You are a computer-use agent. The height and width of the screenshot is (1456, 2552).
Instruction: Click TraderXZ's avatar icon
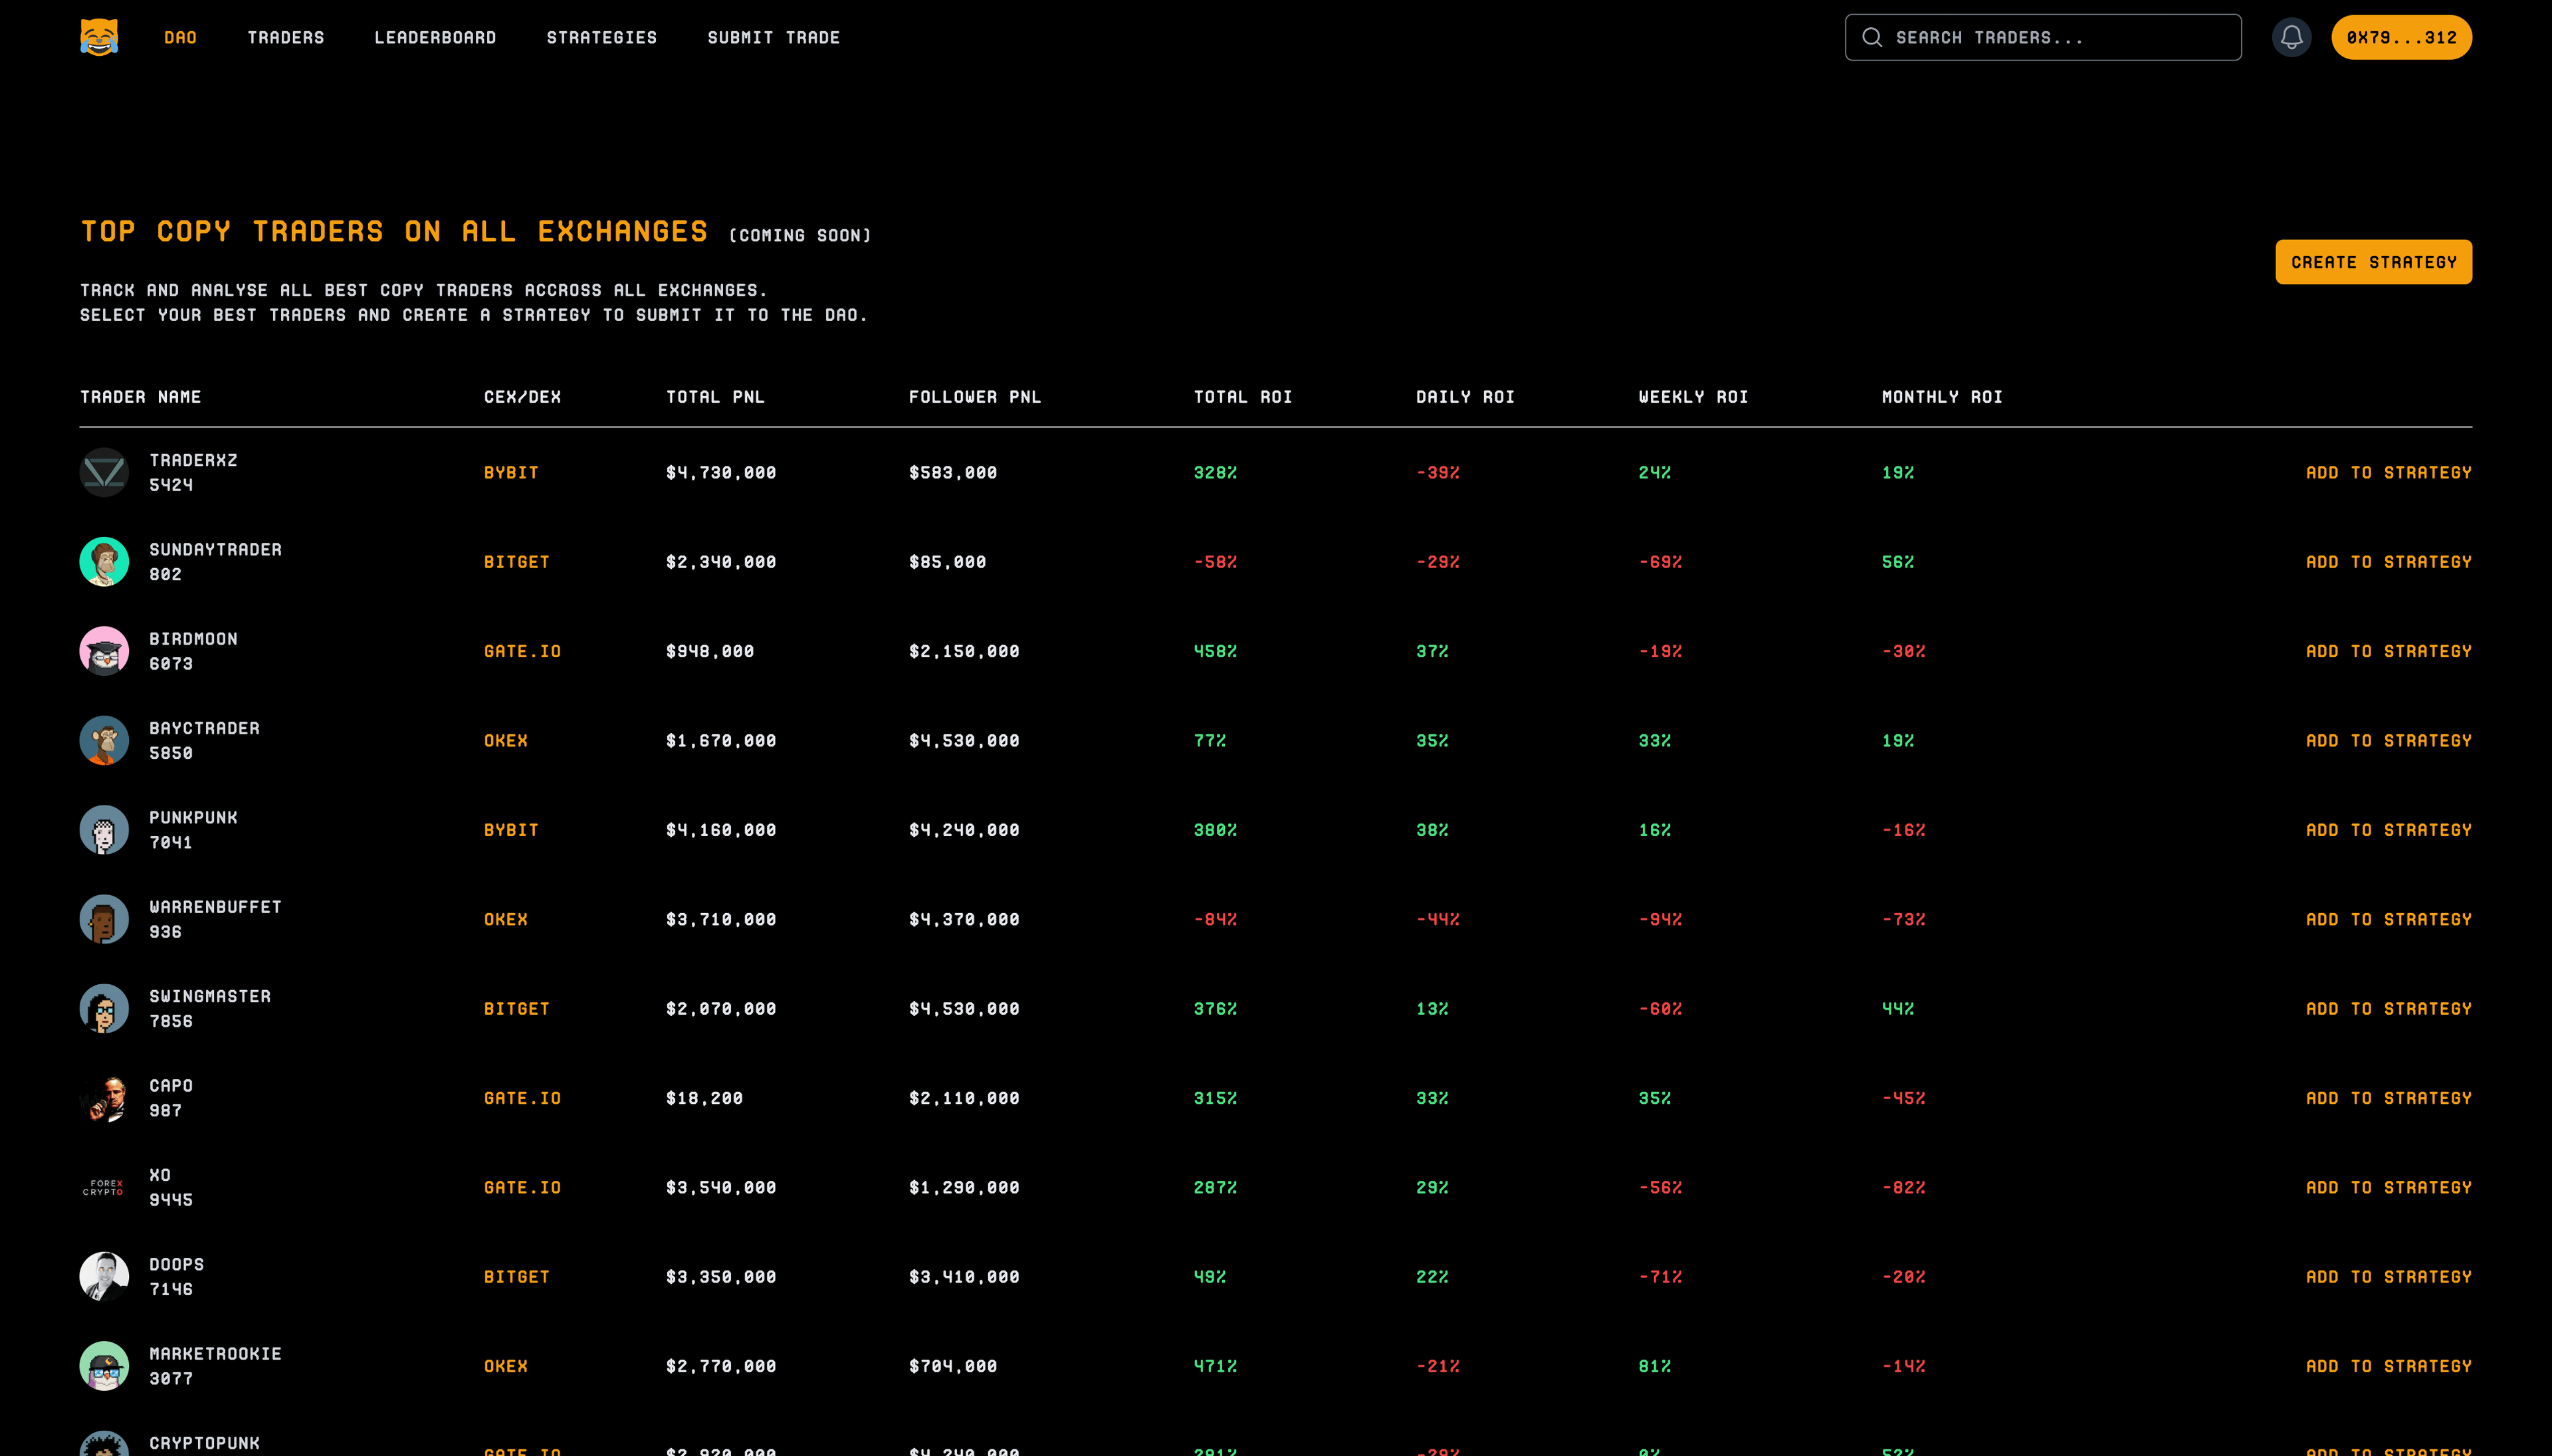click(104, 472)
